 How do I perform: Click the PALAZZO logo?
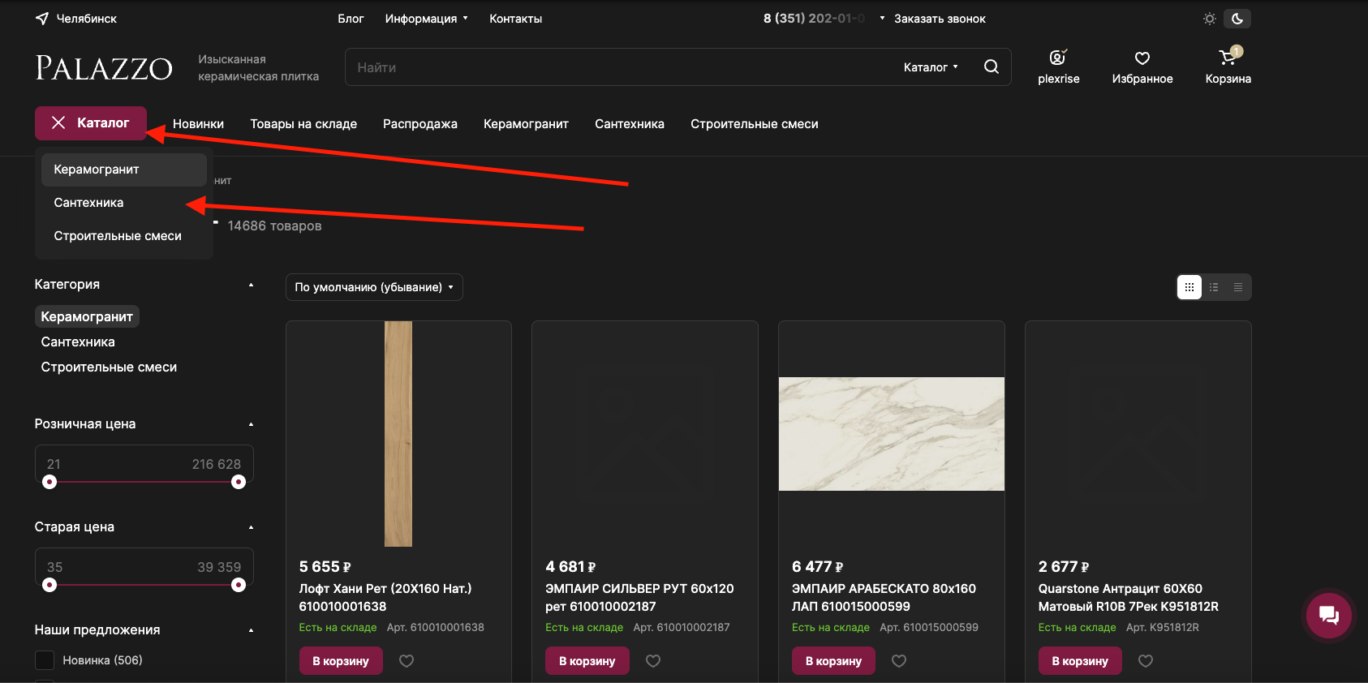(104, 68)
